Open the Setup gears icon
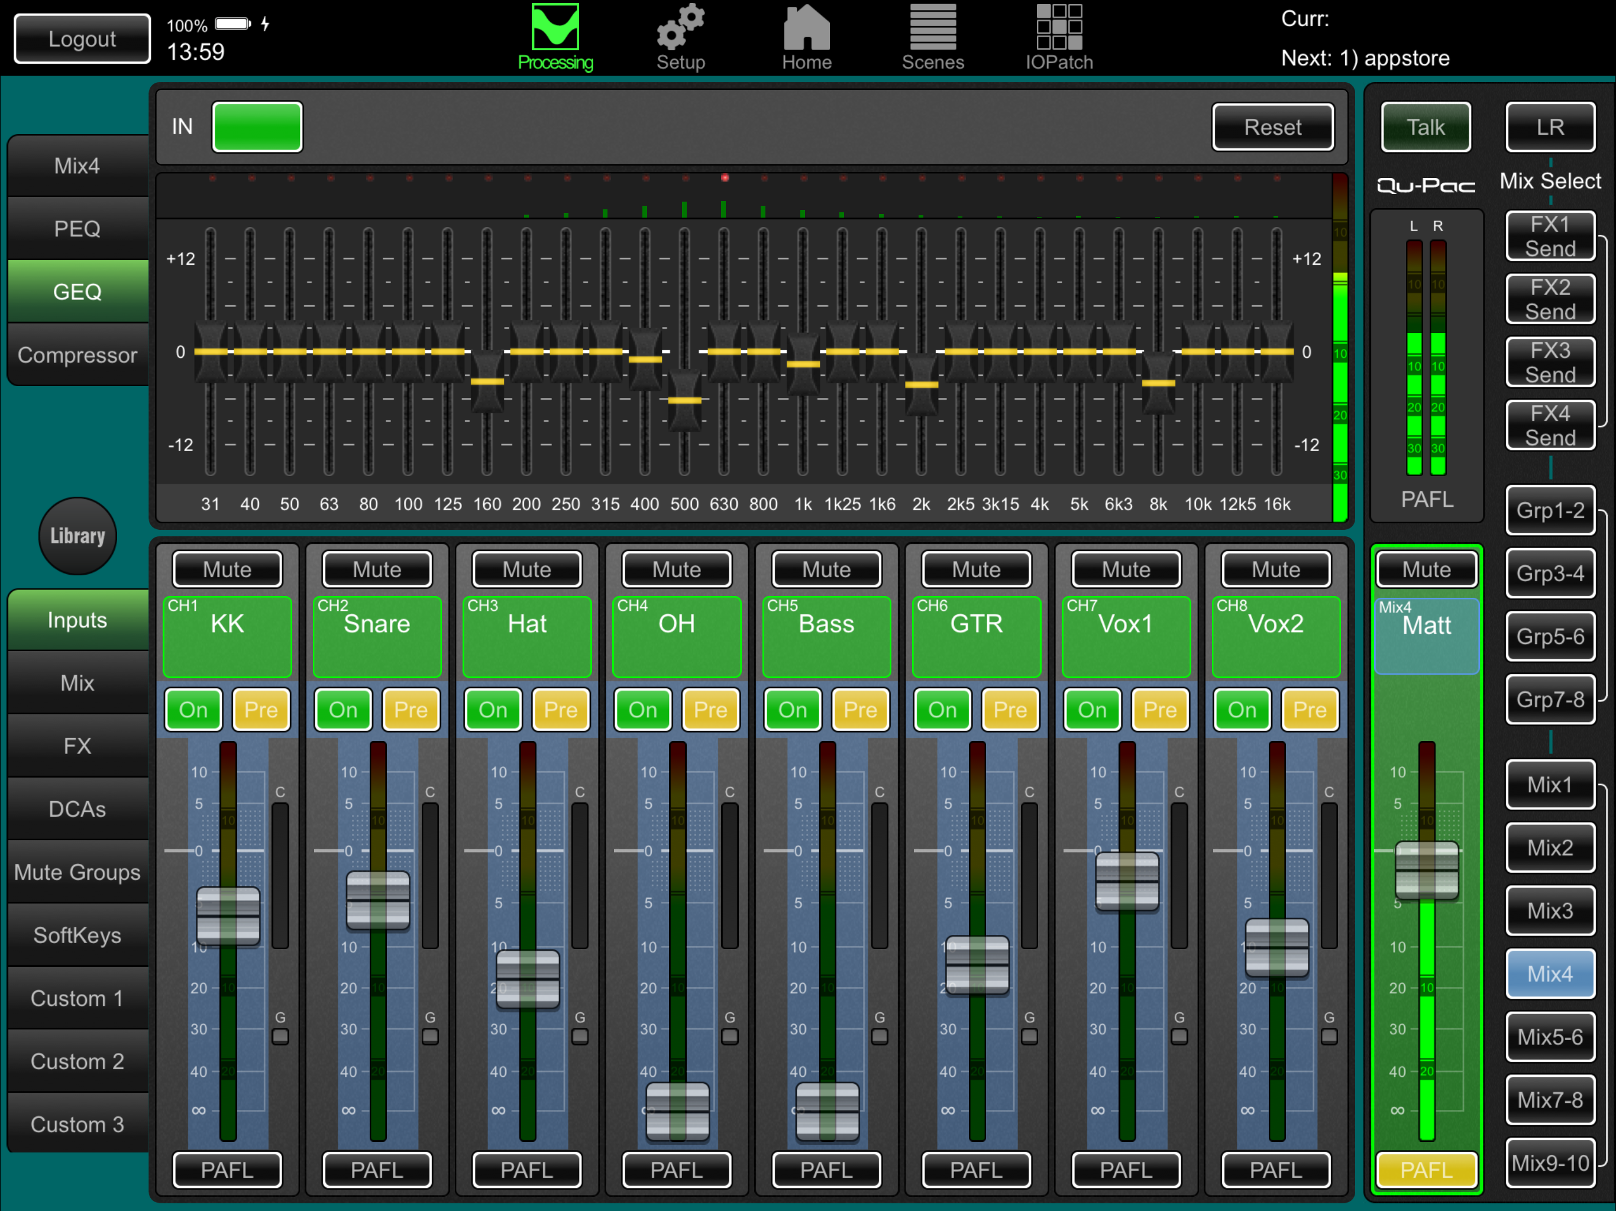The image size is (1616, 1211). point(680,29)
